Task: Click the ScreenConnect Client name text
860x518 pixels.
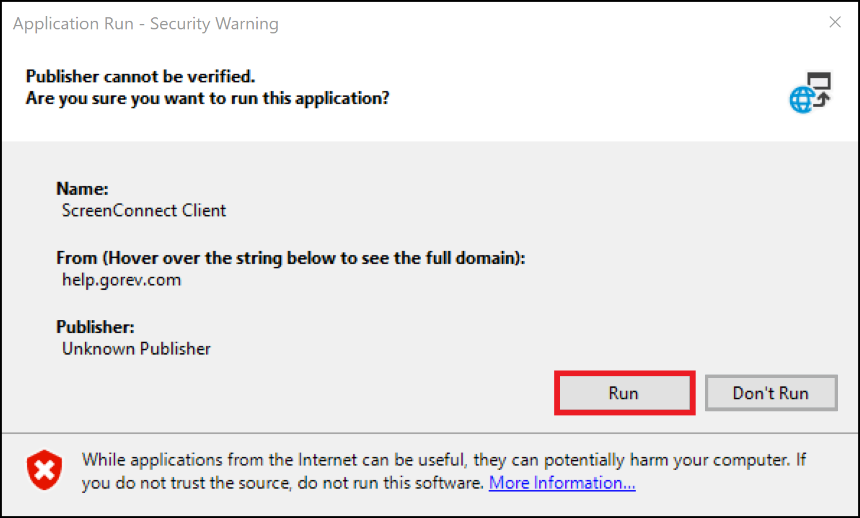Action: pos(144,210)
